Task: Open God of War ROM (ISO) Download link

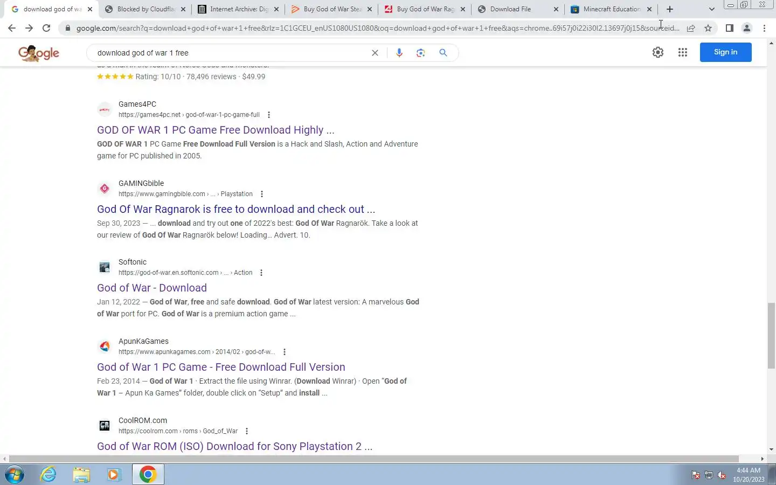Action: tap(234, 446)
